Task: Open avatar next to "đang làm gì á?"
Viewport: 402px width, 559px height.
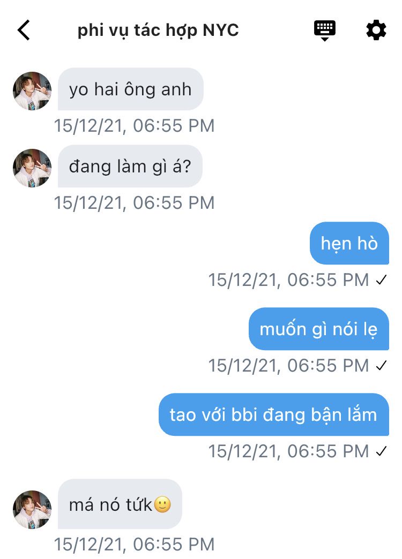Action: pos(32,168)
